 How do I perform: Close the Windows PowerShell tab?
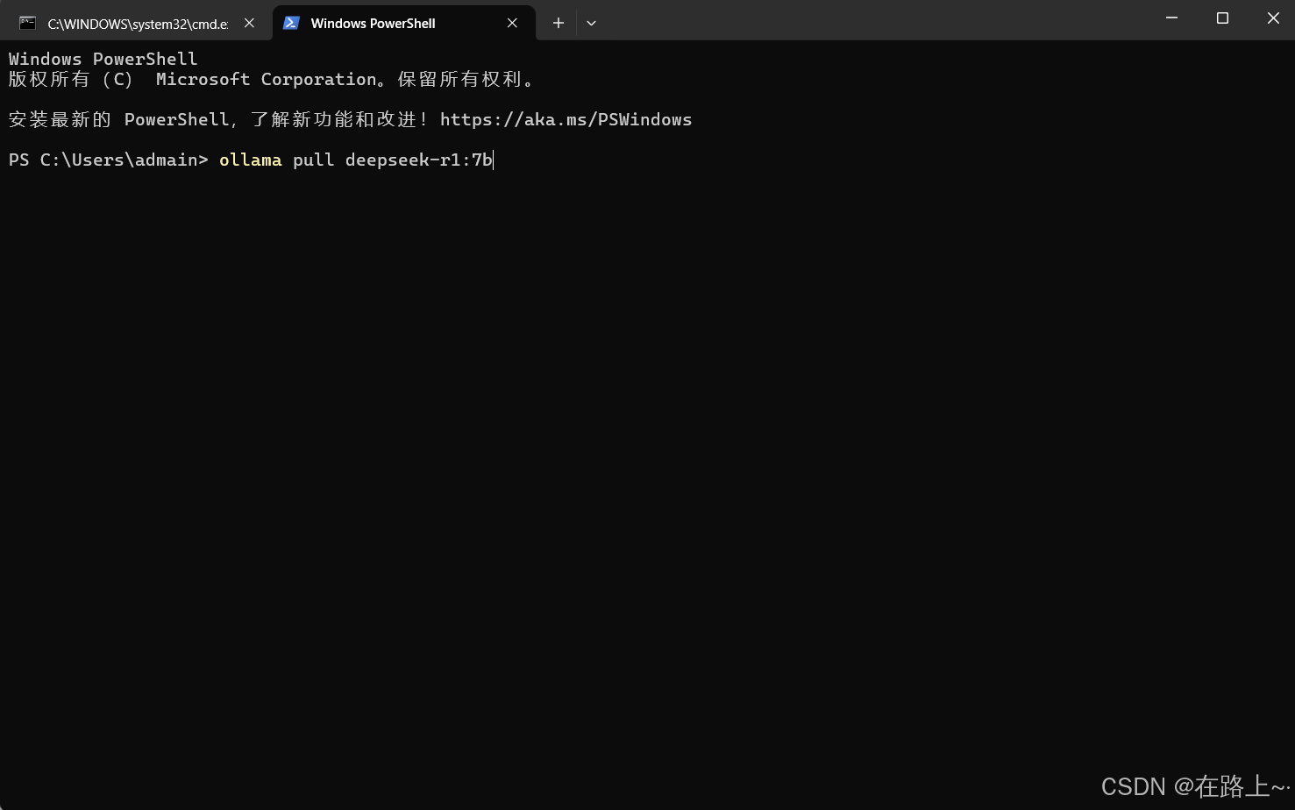512,24
